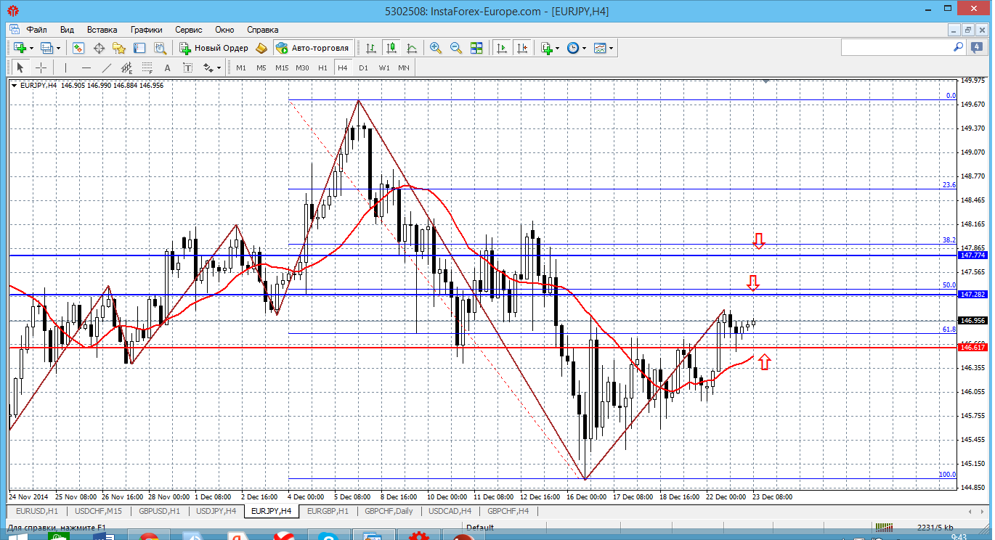This screenshot has width=995, height=540.
Task: Switch to the EURUSD,H1 chart tab
Action: pos(37,511)
